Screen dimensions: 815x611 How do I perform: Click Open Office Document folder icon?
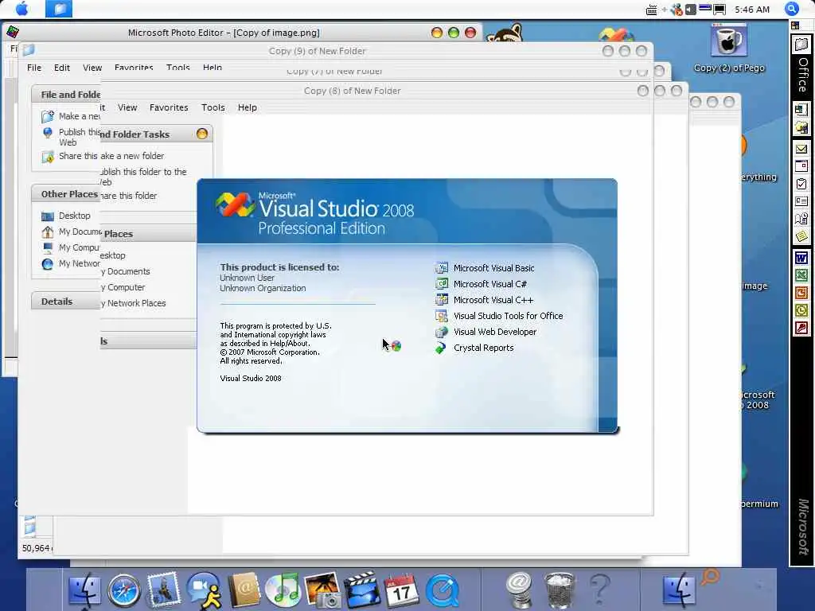tap(801, 127)
